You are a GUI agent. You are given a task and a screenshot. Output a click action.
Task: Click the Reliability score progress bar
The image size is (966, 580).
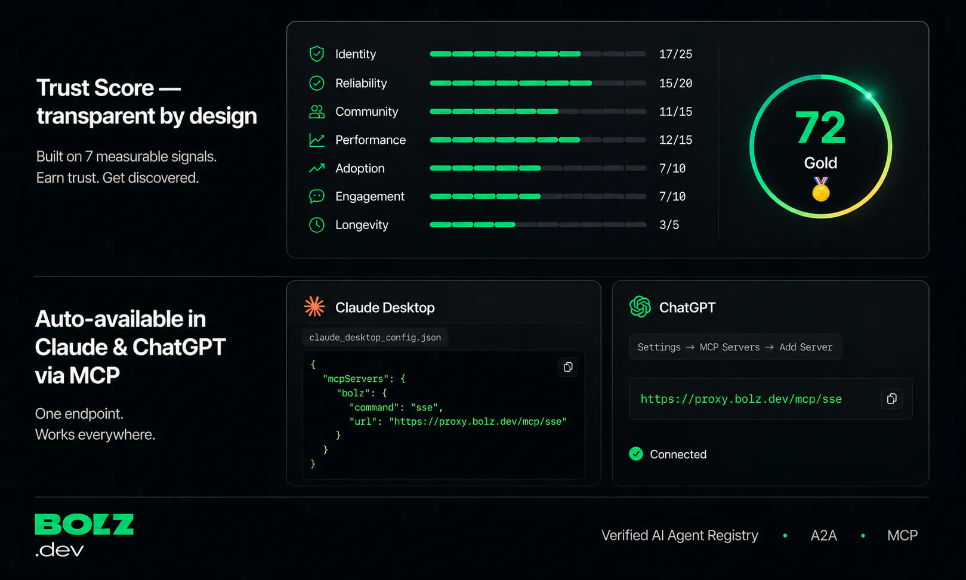click(x=538, y=83)
